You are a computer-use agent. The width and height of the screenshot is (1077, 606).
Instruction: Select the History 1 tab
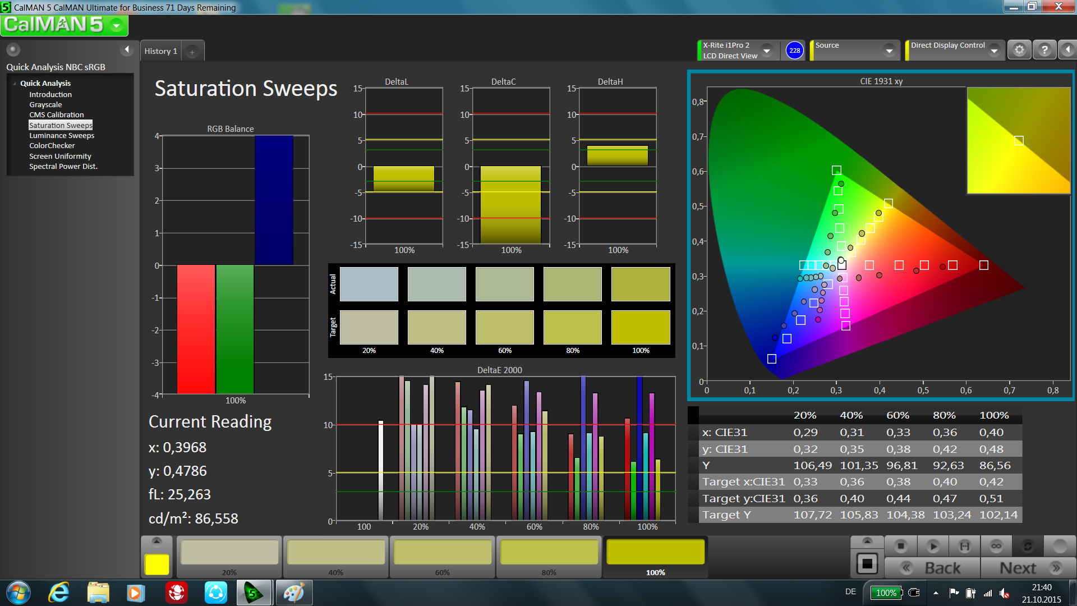click(160, 51)
